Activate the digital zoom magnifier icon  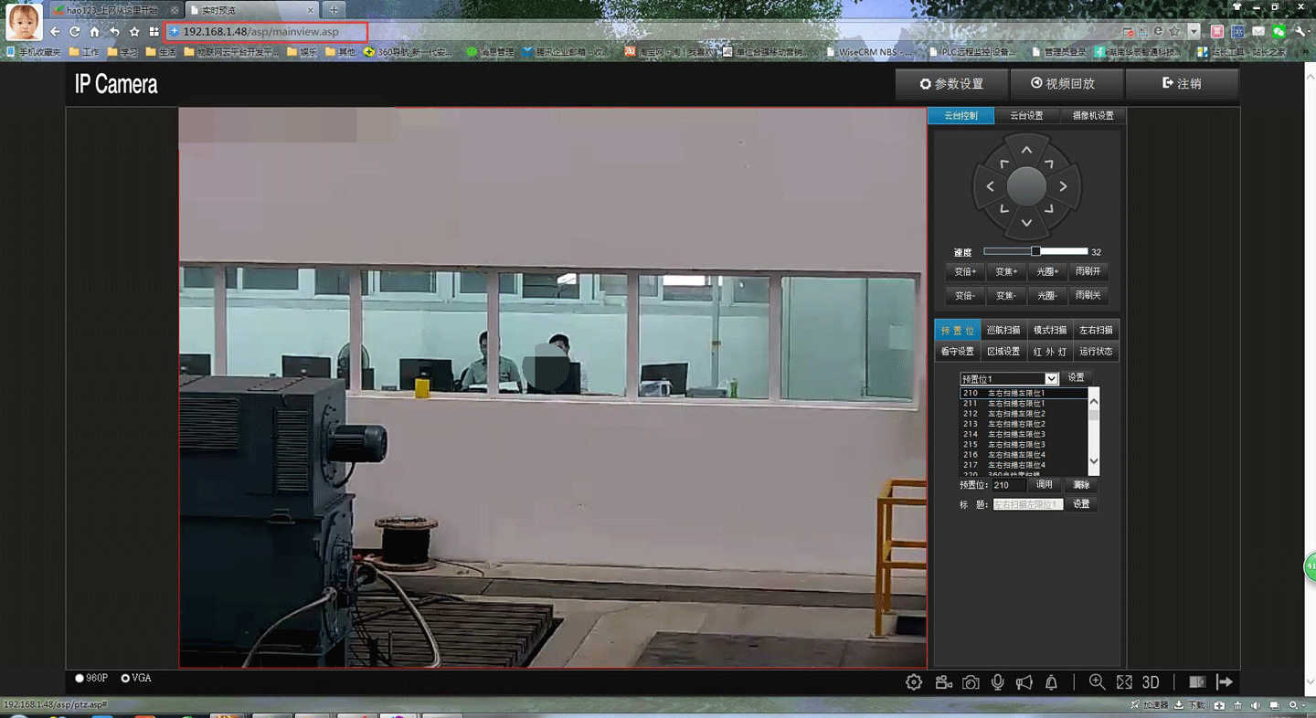coord(1097,682)
